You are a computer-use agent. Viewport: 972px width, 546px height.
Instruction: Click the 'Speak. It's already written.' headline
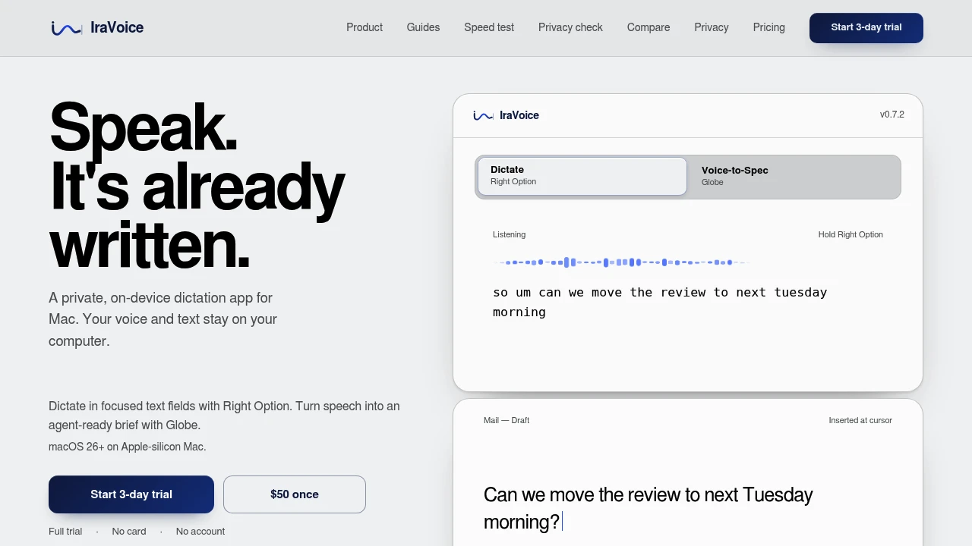(197, 186)
